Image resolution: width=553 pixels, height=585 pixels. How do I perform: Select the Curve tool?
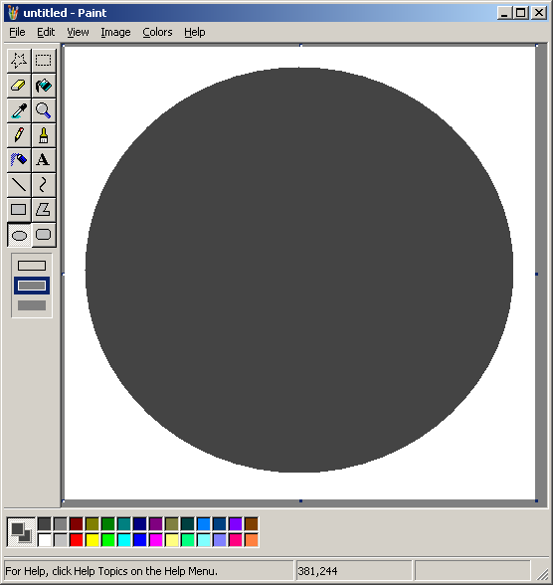44,185
